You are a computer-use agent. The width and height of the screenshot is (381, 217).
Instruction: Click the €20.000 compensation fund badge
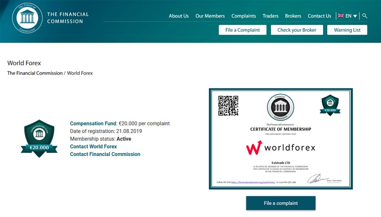click(x=39, y=138)
